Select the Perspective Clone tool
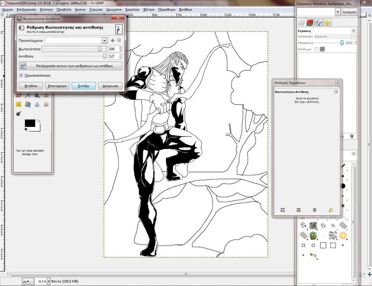This screenshot has height=286, width=372. (28, 104)
